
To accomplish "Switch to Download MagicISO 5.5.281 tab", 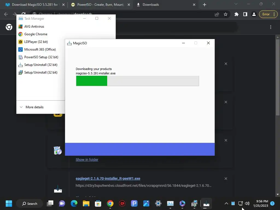I will click(x=35, y=5).
